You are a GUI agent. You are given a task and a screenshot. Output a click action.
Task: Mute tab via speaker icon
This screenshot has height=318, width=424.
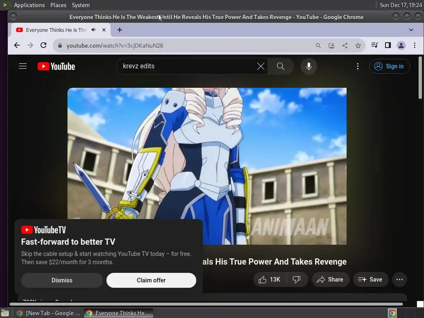pos(94,30)
